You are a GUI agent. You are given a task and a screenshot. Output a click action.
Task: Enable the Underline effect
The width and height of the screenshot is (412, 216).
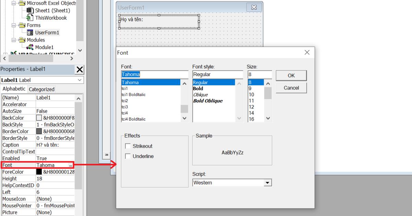click(x=128, y=156)
